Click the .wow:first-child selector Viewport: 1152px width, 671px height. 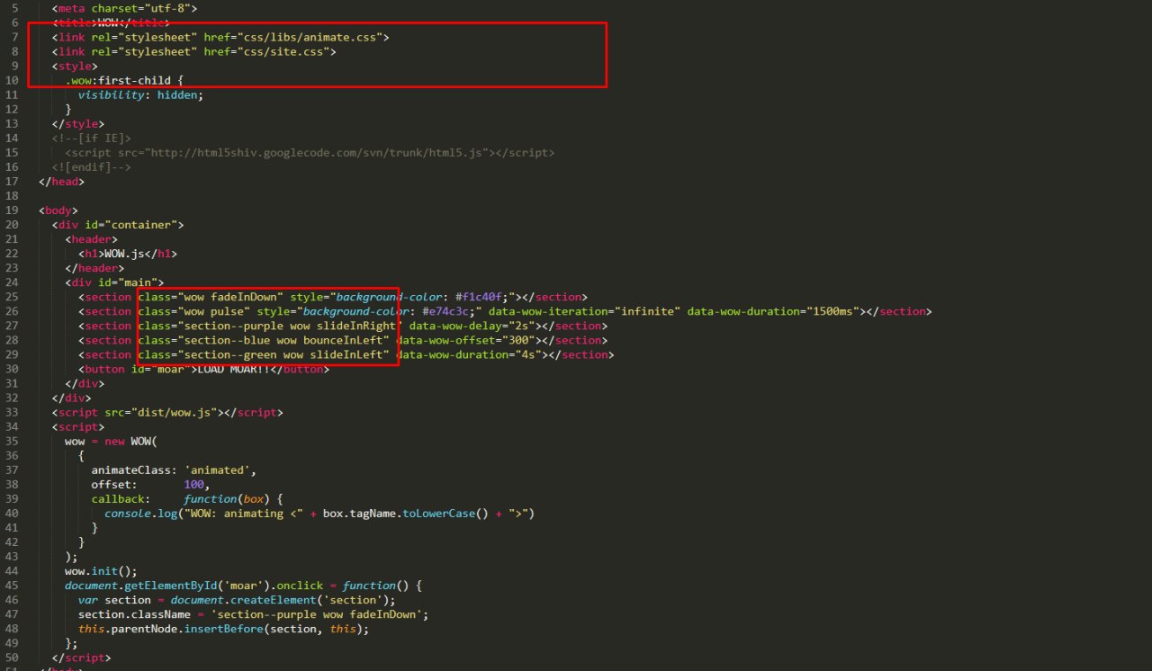pos(117,80)
